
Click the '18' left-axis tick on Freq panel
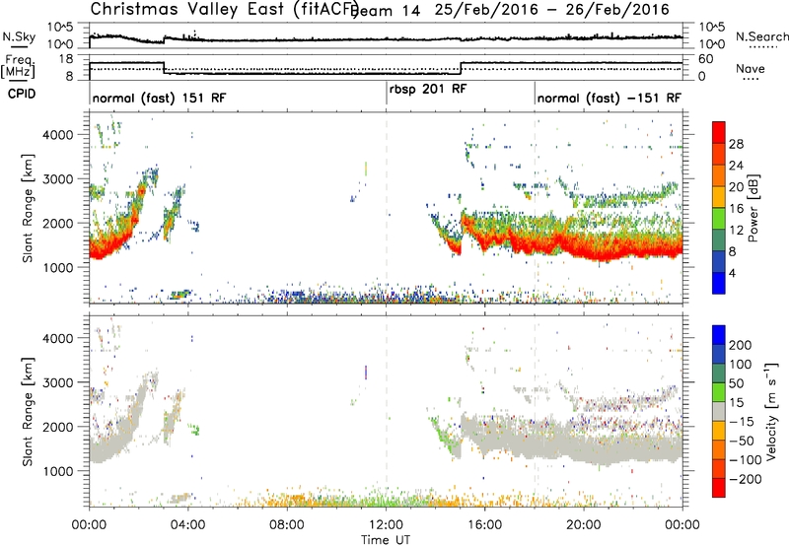pyautogui.click(x=66, y=59)
